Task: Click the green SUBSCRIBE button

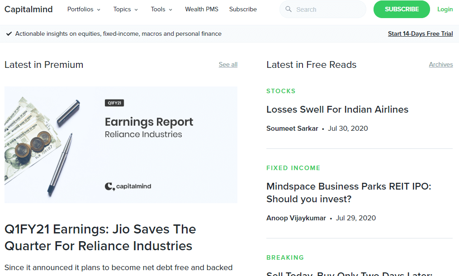Action: click(x=402, y=10)
